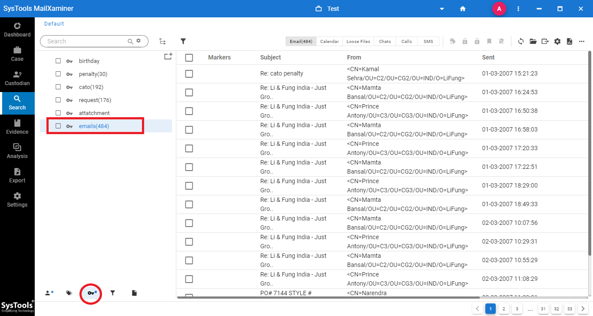
Task: Click the filter funnel icon in toolbar
Action: point(183,41)
